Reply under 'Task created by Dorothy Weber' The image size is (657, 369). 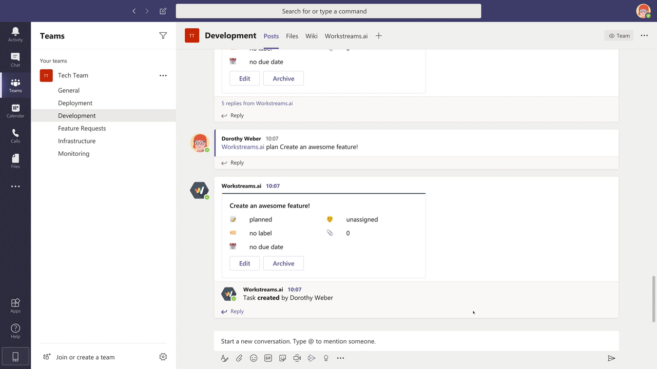[x=233, y=311]
